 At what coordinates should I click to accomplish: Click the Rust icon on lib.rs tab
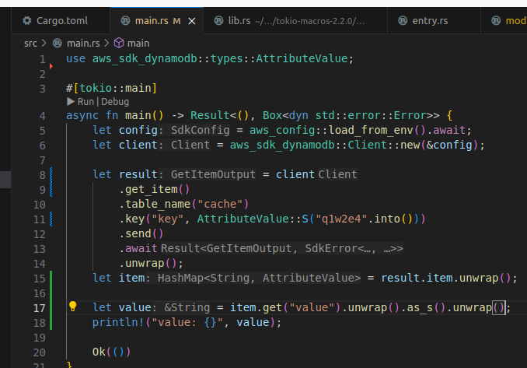[219, 20]
